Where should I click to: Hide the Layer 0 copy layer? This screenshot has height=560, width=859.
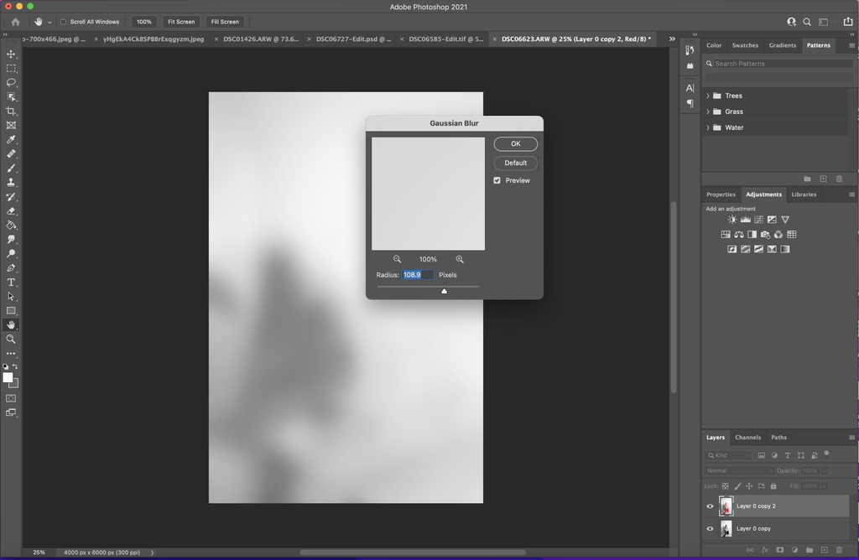(710, 528)
